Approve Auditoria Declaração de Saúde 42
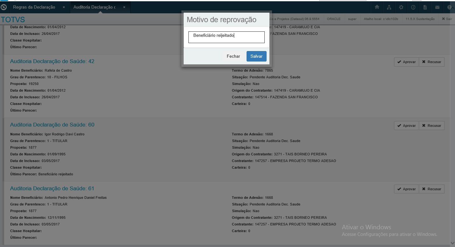The height and width of the screenshot is (247, 455). coord(406,62)
